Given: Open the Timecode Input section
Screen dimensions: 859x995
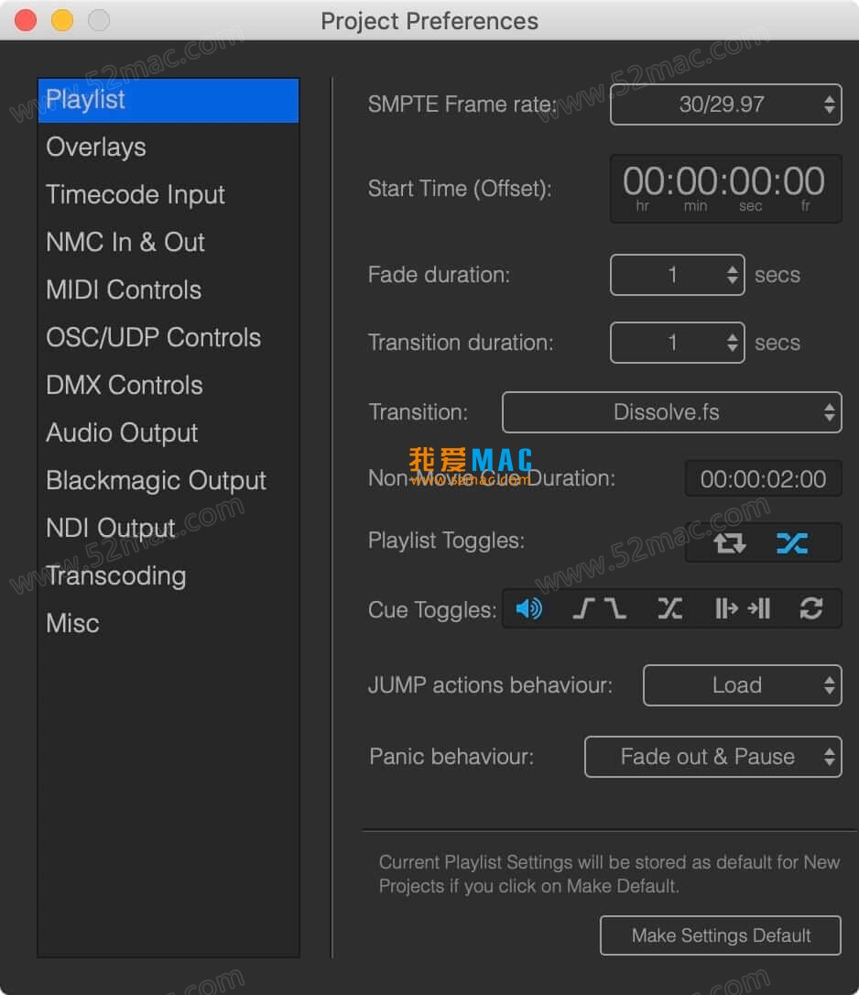Looking at the screenshot, I should [x=169, y=195].
